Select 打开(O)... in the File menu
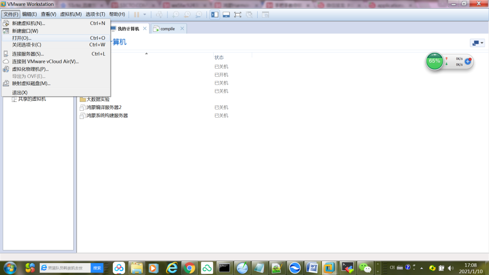Screen dimensions: 489x275 pyautogui.click(x=56, y=38)
